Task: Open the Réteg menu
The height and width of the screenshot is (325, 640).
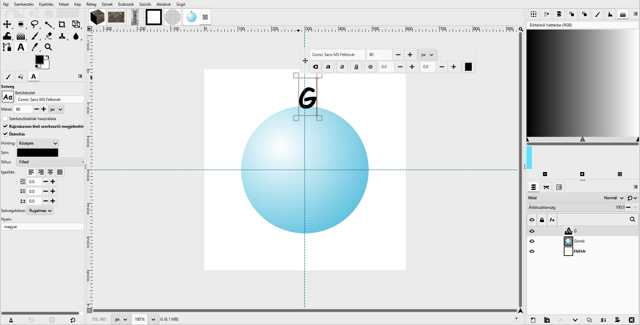Action: (91, 4)
